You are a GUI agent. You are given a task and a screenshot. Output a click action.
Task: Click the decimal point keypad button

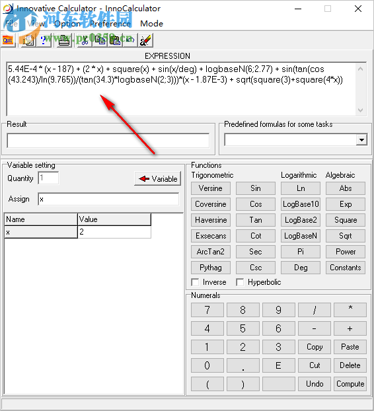point(243,365)
